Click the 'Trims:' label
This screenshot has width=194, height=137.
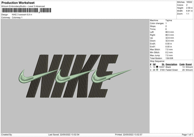pos(153,29)
